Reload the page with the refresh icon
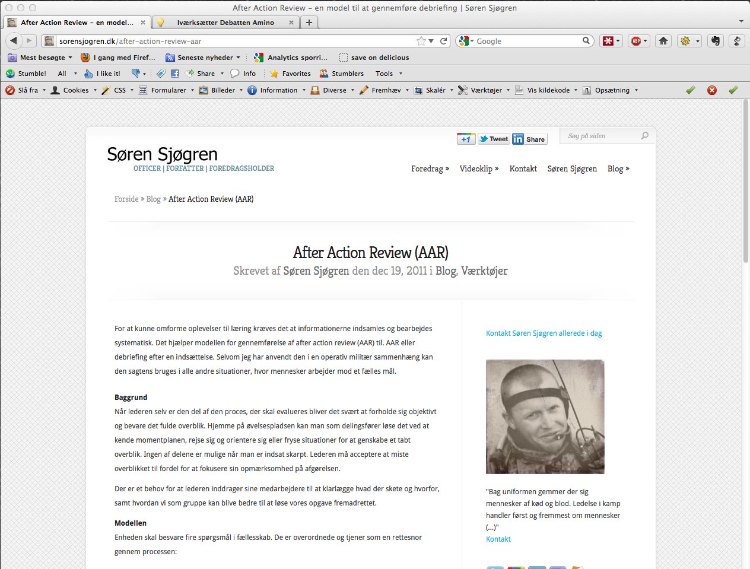The image size is (750, 569). (x=443, y=41)
